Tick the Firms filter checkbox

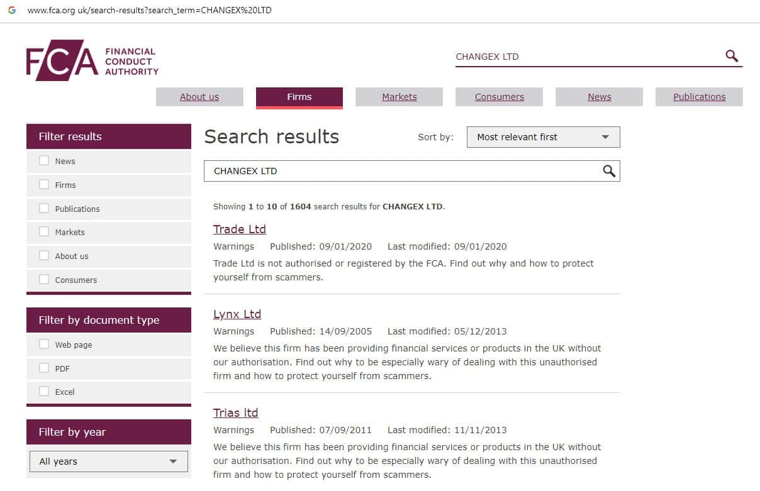point(44,184)
